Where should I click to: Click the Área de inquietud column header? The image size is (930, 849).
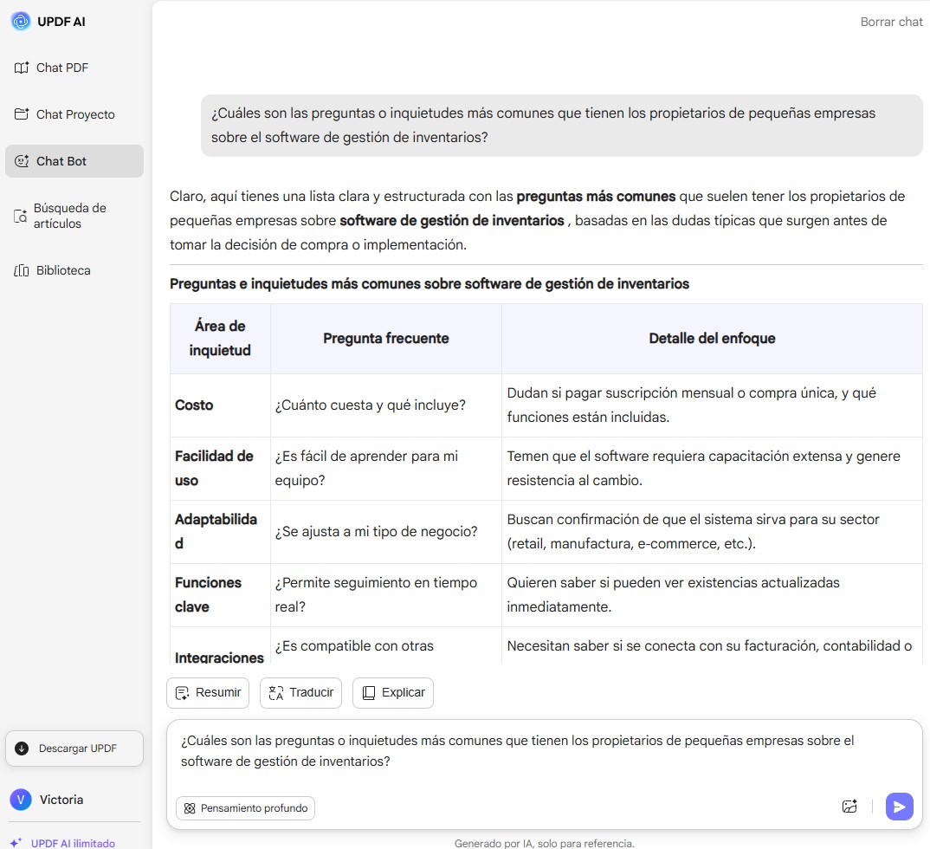click(220, 338)
